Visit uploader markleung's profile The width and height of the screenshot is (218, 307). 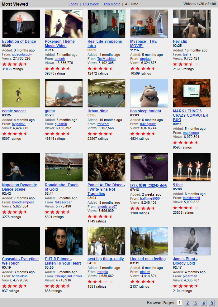(191, 133)
